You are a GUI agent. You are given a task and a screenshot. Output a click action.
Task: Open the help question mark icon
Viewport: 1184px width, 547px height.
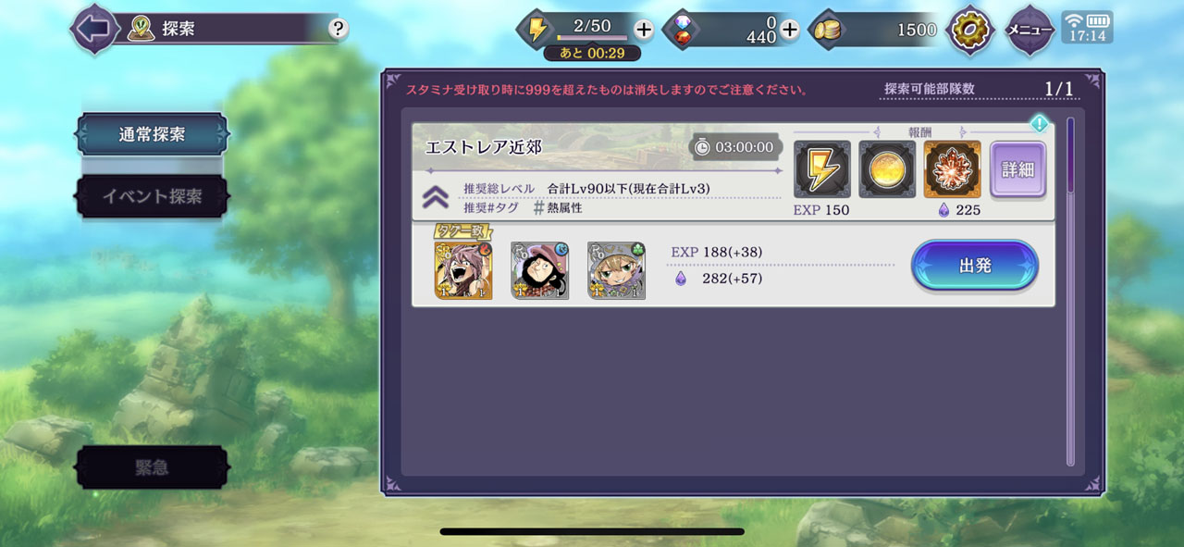[x=338, y=29]
